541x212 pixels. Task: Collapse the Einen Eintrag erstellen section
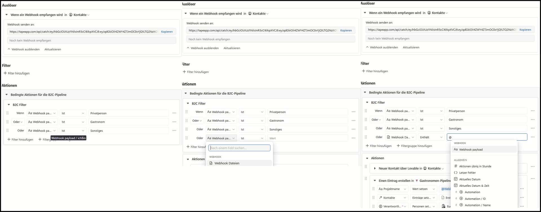(x=374, y=181)
